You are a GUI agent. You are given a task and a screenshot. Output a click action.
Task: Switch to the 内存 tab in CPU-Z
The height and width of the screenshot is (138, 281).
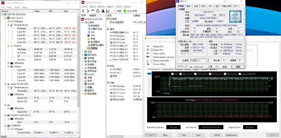[x=203, y=6]
